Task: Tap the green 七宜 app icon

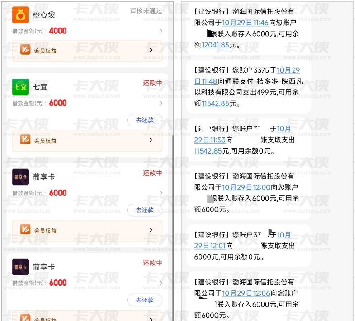Action: click(x=20, y=87)
